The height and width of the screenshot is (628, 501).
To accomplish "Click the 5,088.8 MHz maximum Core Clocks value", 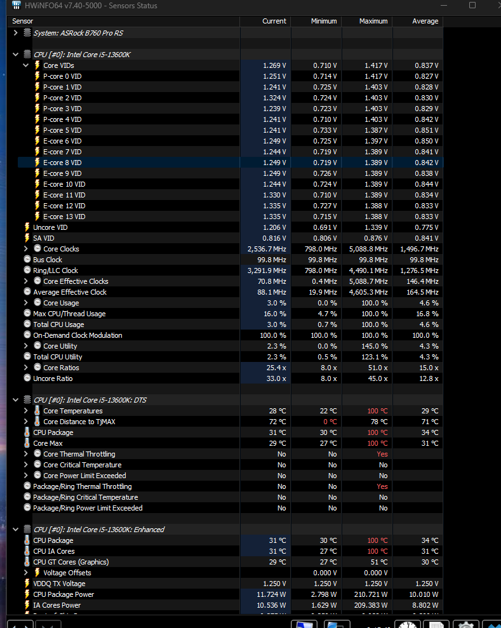I will (368, 249).
